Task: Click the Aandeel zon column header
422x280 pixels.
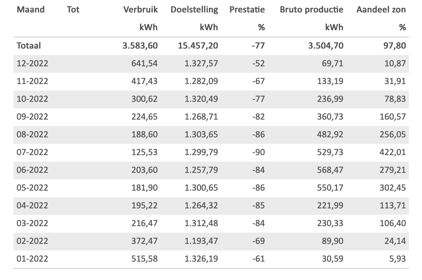Action: [381, 9]
